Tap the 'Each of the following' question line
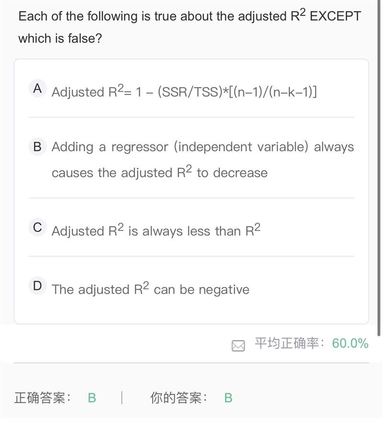The width and height of the screenshot is (383, 422). 190,16
